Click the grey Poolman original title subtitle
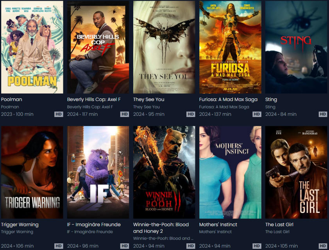This screenshot has height=250, width=329. pyautogui.click(x=10, y=107)
